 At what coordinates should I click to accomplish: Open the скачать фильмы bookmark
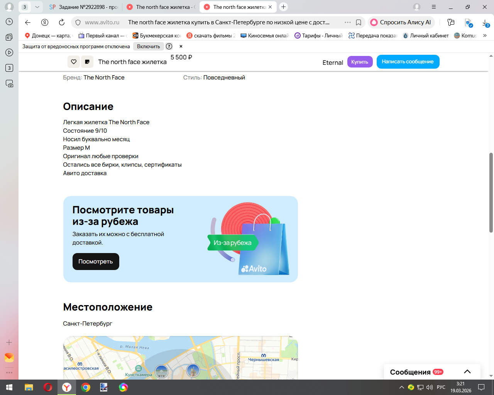(211, 35)
